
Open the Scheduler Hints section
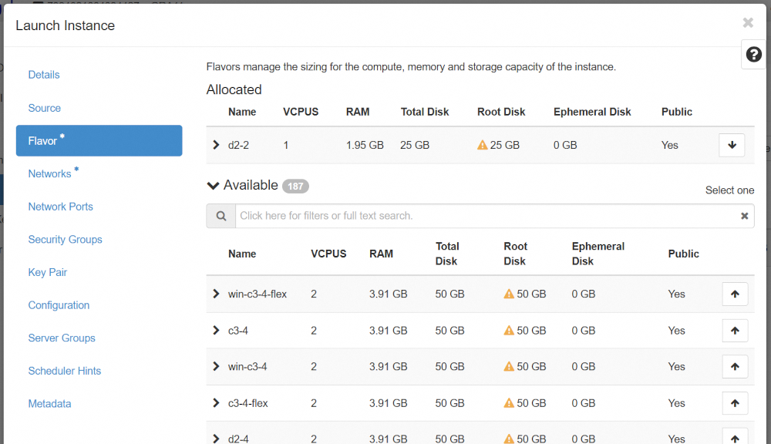(64, 371)
